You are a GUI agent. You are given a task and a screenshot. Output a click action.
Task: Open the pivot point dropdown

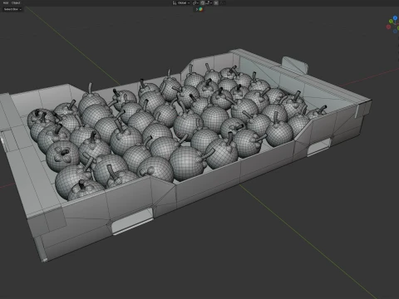click(195, 2)
